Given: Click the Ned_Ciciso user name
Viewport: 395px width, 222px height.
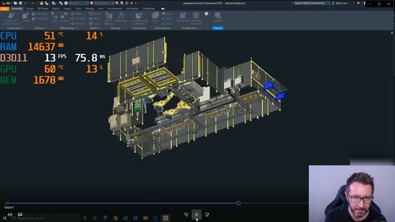Looking at the screenshot, I should click(341, 3).
